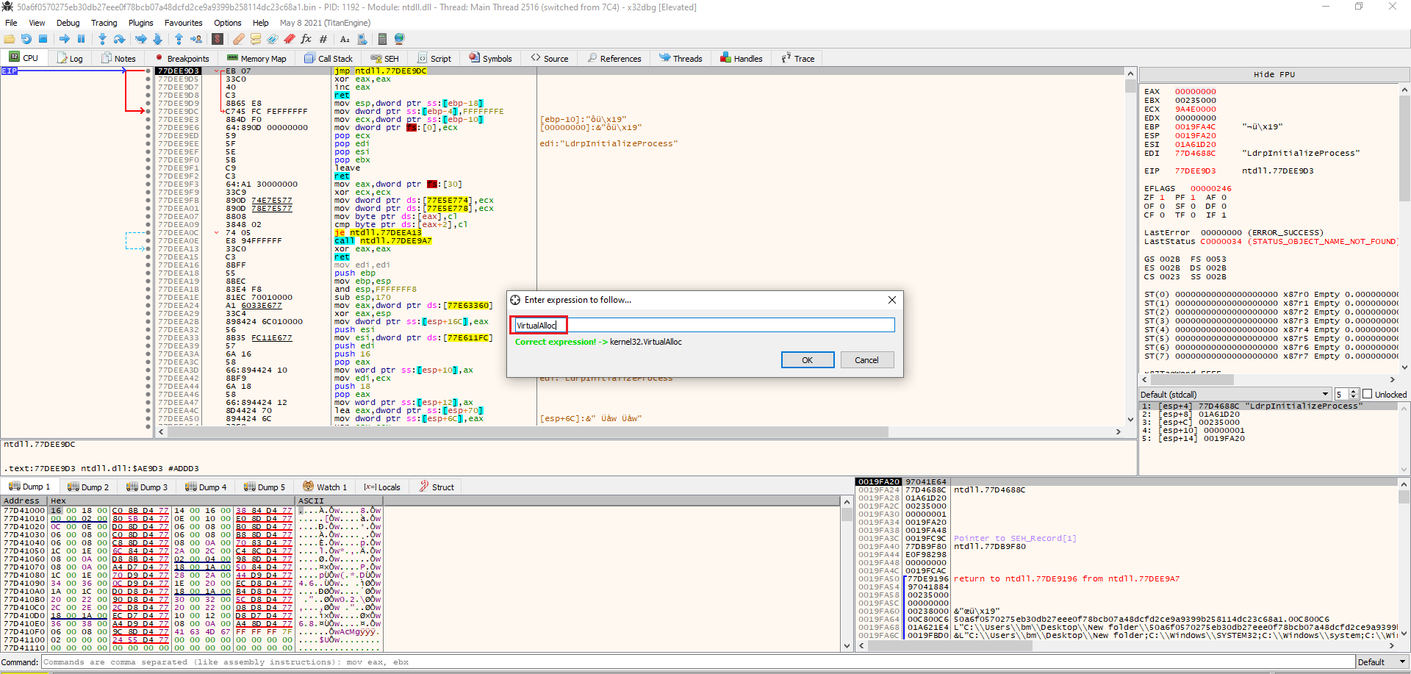Click the stack panel horizontal scrollbar

1127,646
